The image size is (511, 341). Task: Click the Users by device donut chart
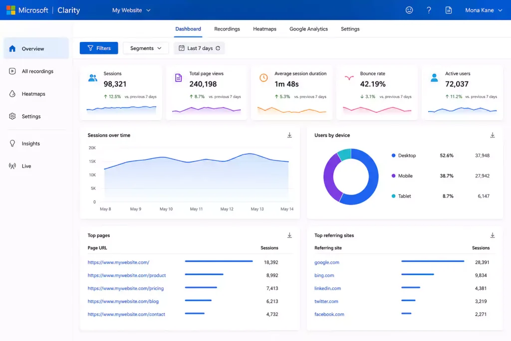(x=351, y=177)
